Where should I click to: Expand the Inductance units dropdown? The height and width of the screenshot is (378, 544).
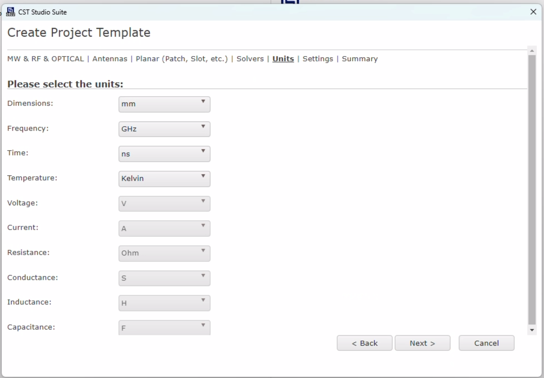coord(164,303)
